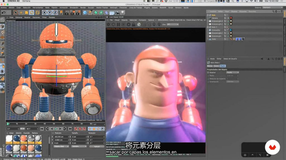The height and width of the screenshot is (160, 286).
Task: Open the Objeto (Rel) coordinate dropdown
Action: click(61, 147)
